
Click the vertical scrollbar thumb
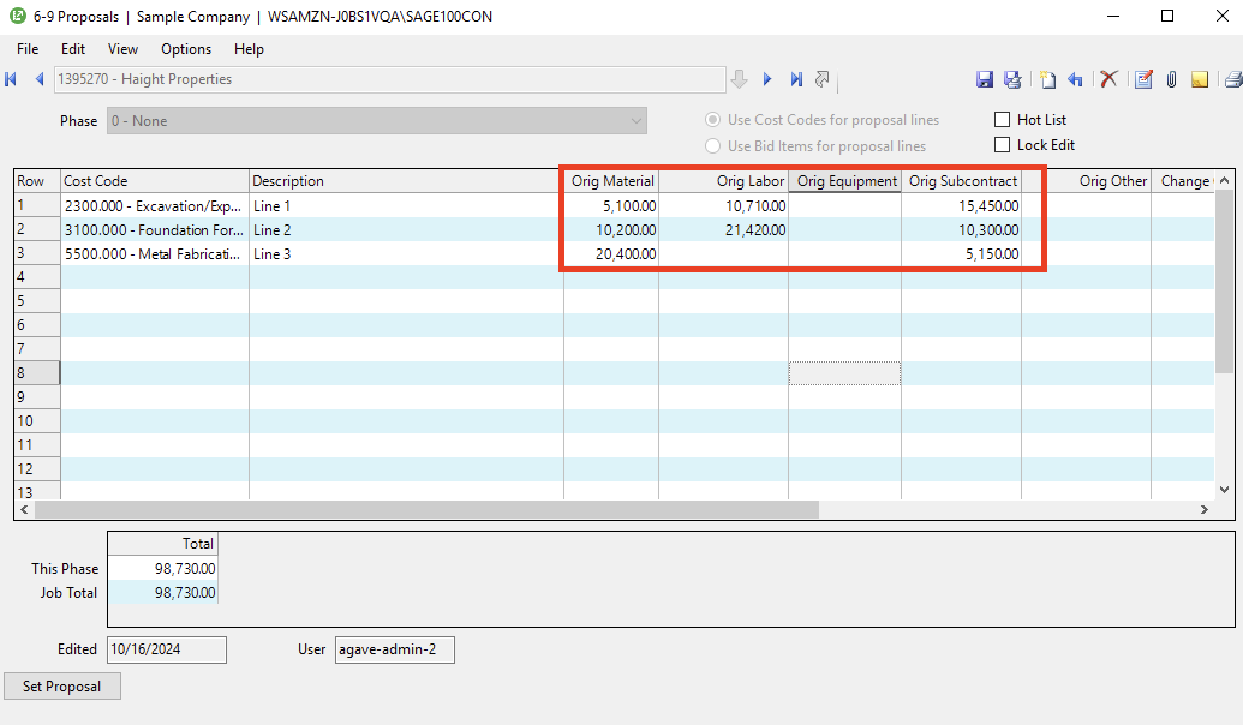tap(1224, 281)
